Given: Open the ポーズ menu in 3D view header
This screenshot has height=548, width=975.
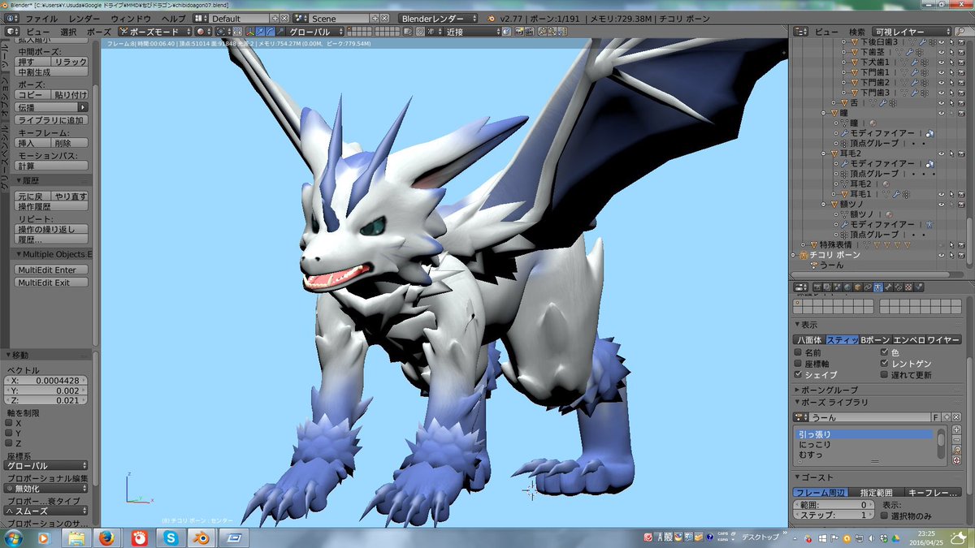Looking at the screenshot, I should pos(98,32).
